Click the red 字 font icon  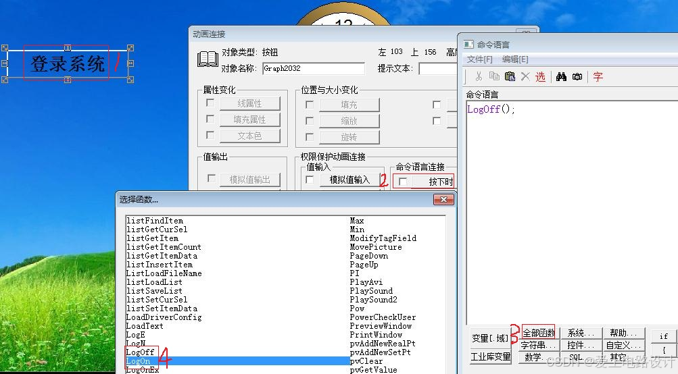[598, 76]
